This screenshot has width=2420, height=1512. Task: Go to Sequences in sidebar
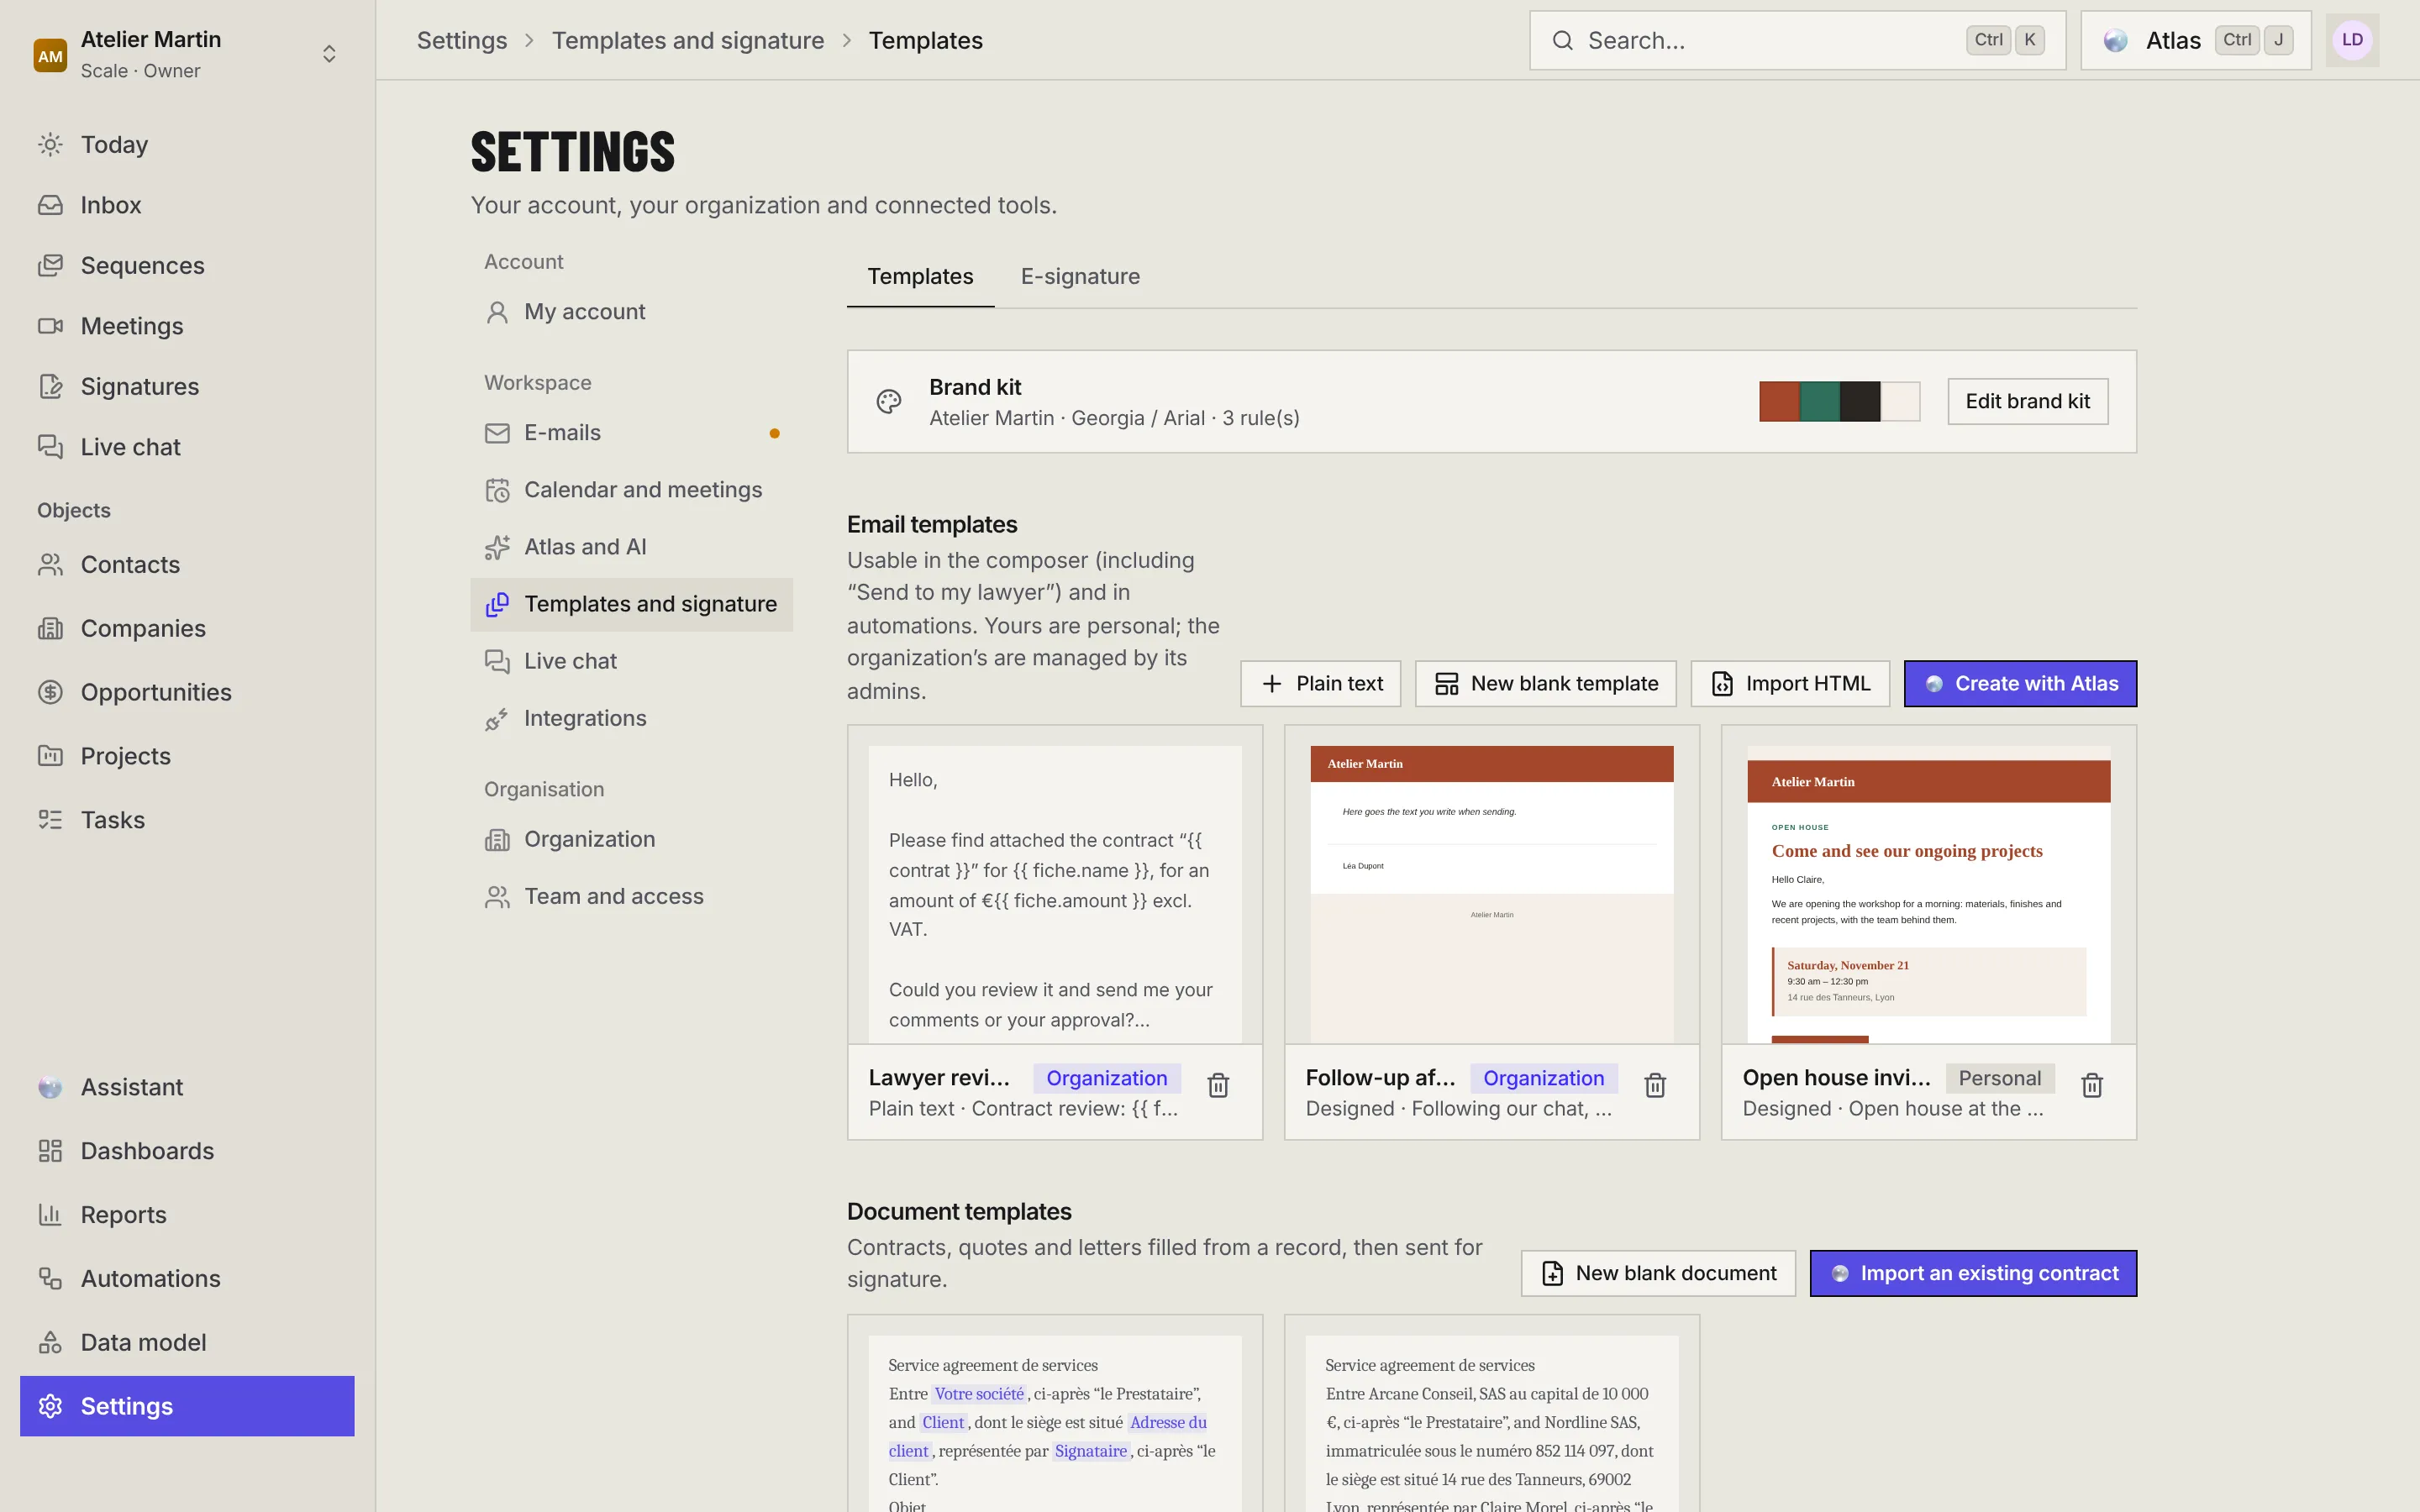tap(187, 266)
